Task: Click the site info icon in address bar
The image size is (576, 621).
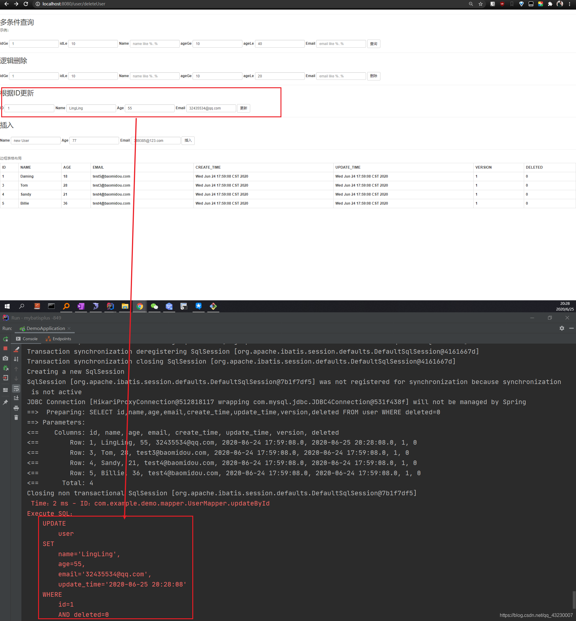Action: pyautogui.click(x=37, y=4)
